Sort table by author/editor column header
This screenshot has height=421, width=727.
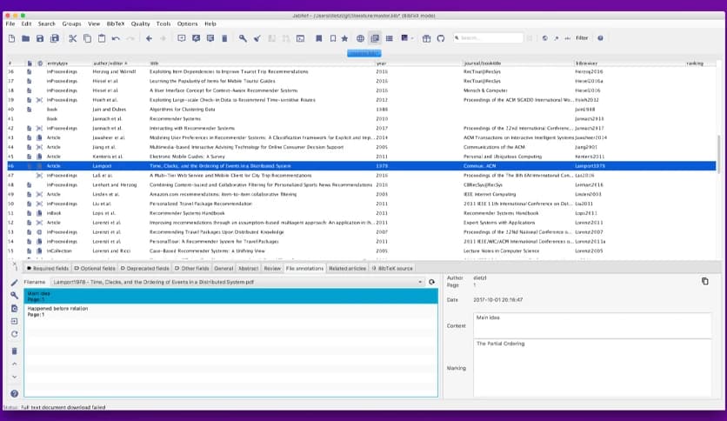[109, 63]
